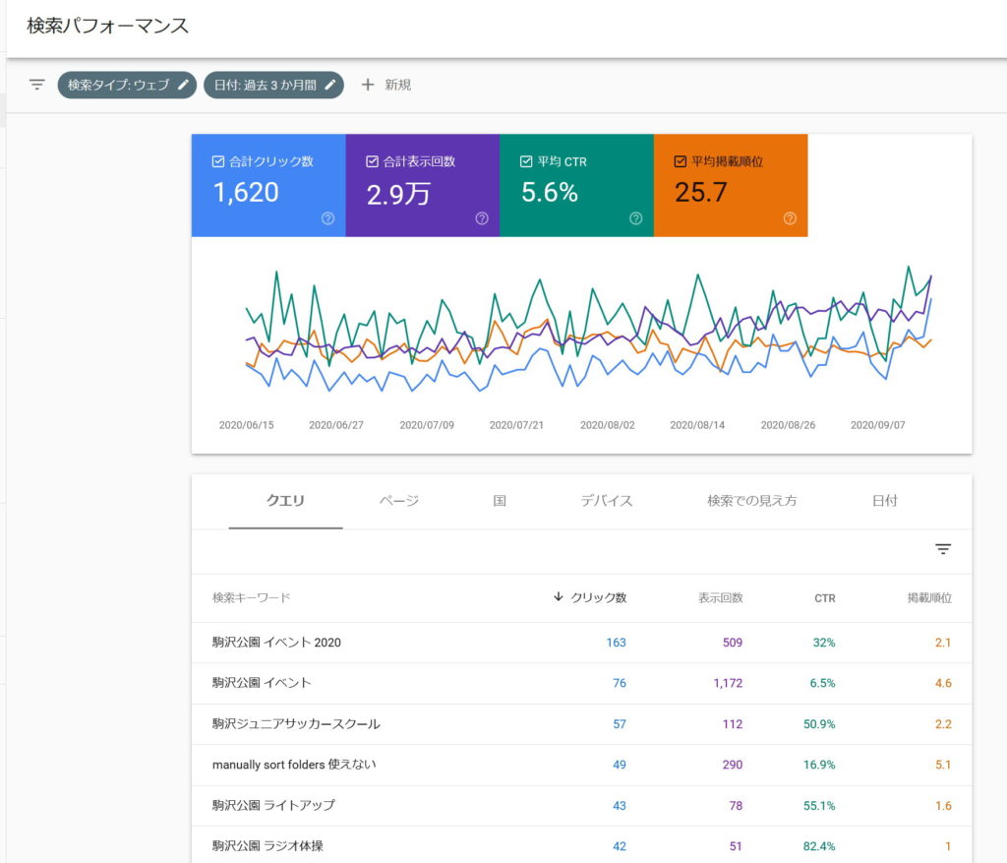The image size is (1007, 863).
Task: Switch to the ページ tab
Action: click(399, 501)
